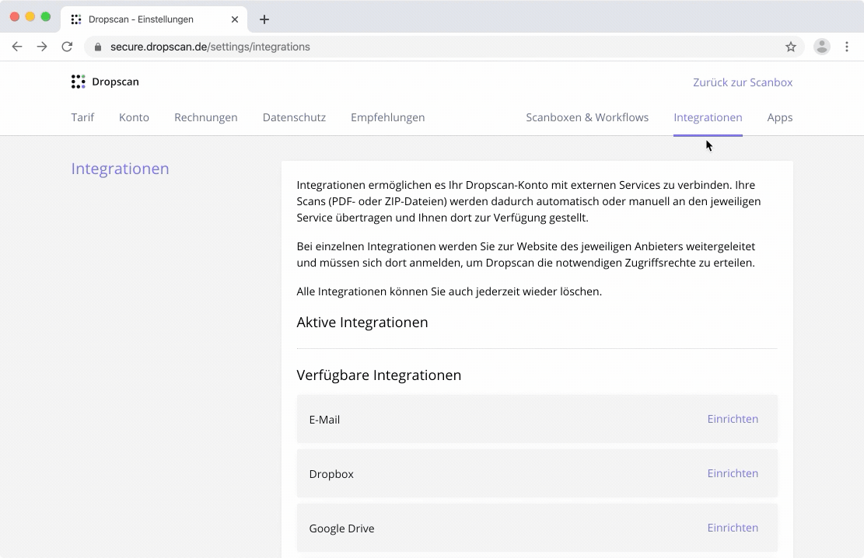Click Einrichten for the Dropbox integration
This screenshot has height=558, width=864.
[x=733, y=473]
